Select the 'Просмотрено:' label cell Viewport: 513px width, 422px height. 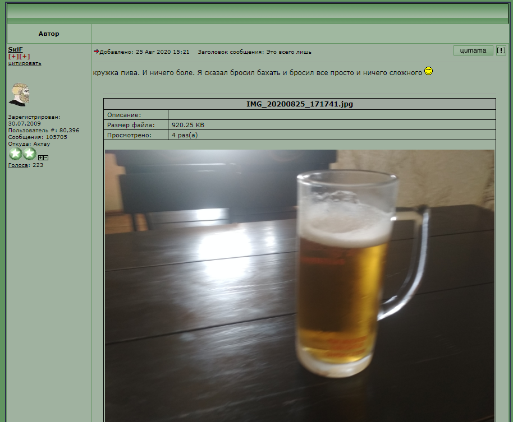tap(136, 135)
